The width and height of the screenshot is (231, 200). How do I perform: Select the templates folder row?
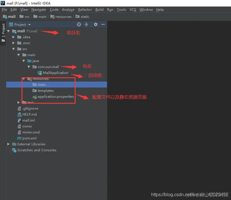point(57,90)
